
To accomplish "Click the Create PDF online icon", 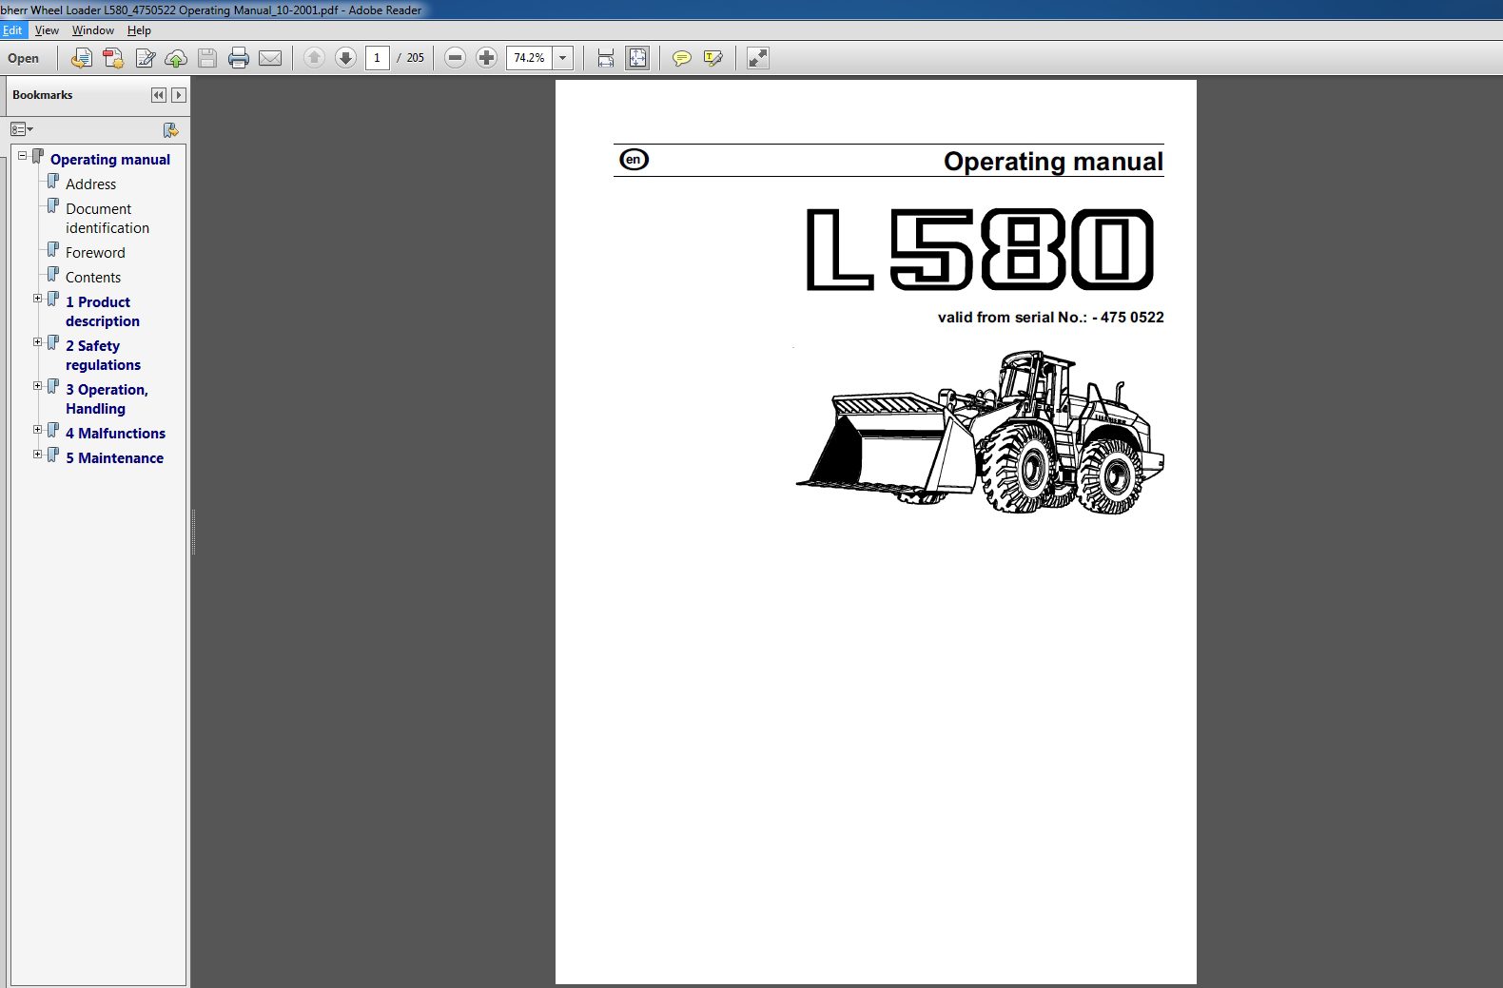I will (113, 59).
